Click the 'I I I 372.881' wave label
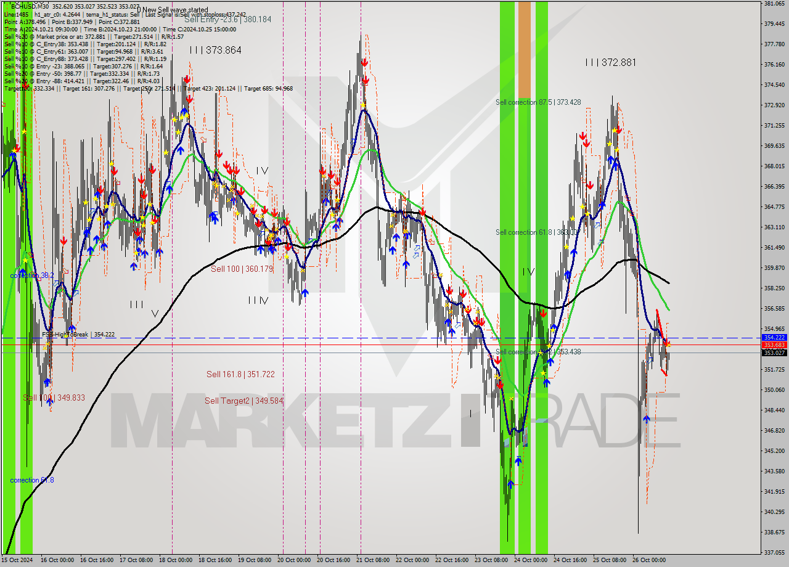This screenshot has width=789, height=567. pyautogui.click(x=610, y=62)
